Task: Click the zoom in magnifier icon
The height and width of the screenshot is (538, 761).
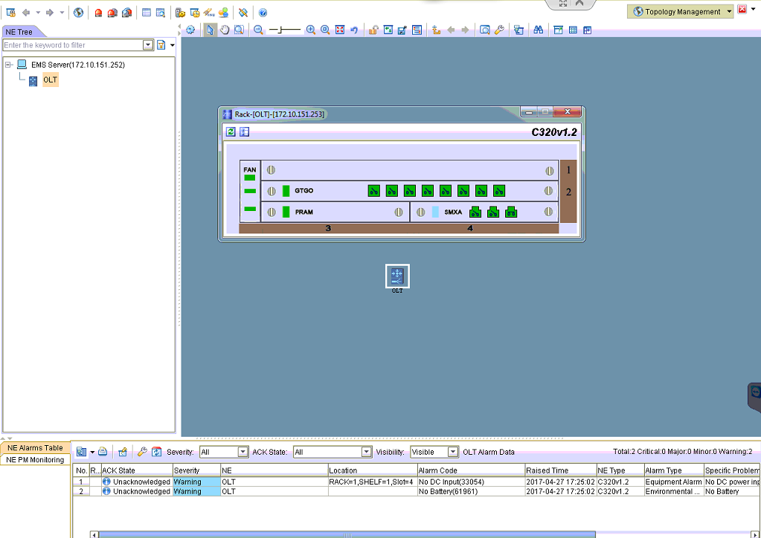Action: 311,30
